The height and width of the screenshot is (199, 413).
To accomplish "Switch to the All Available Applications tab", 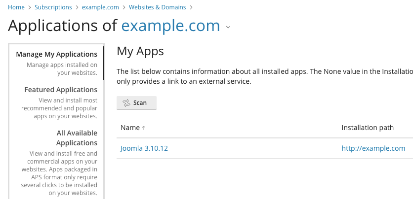I will [77, 138].
